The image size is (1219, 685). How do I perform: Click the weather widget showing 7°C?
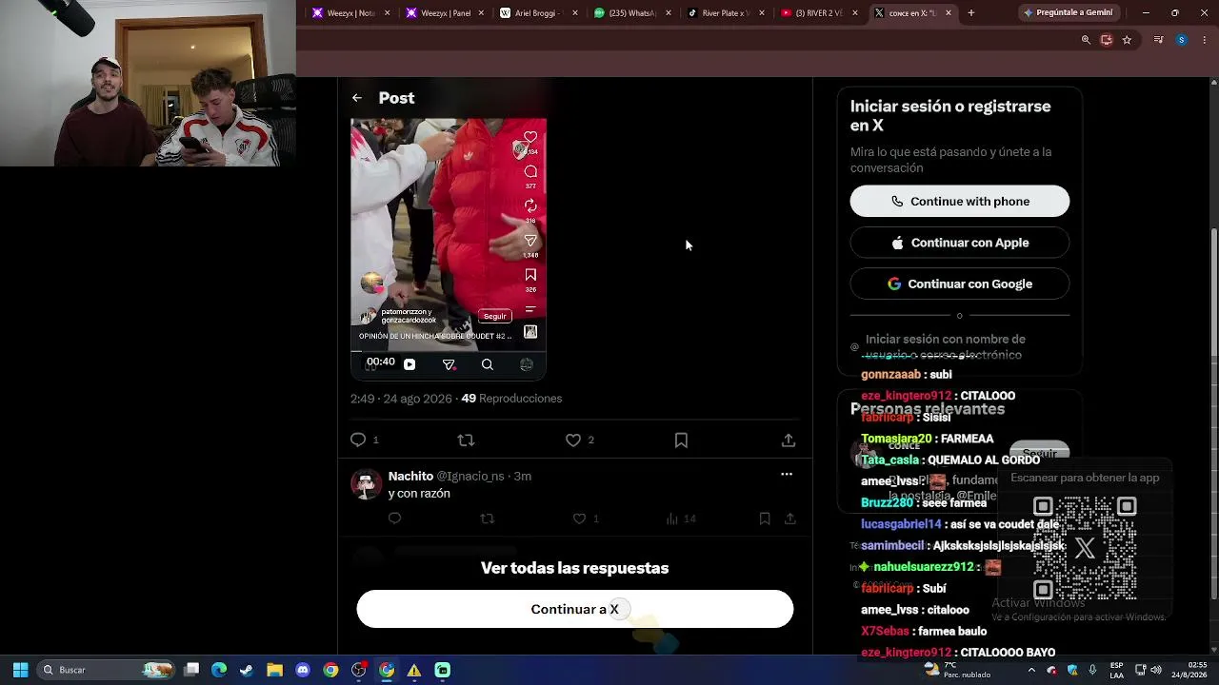(x=959, y=670)
